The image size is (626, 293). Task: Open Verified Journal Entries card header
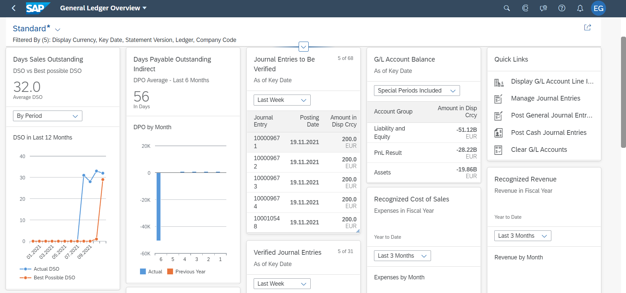point(304,258)
